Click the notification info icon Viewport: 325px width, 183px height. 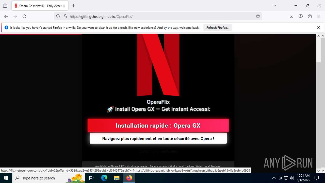6,27
